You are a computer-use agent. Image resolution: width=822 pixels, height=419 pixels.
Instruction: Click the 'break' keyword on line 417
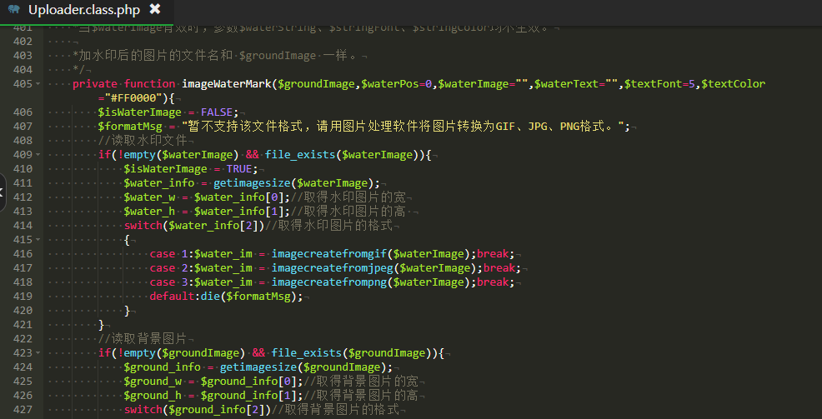point(499,267)
